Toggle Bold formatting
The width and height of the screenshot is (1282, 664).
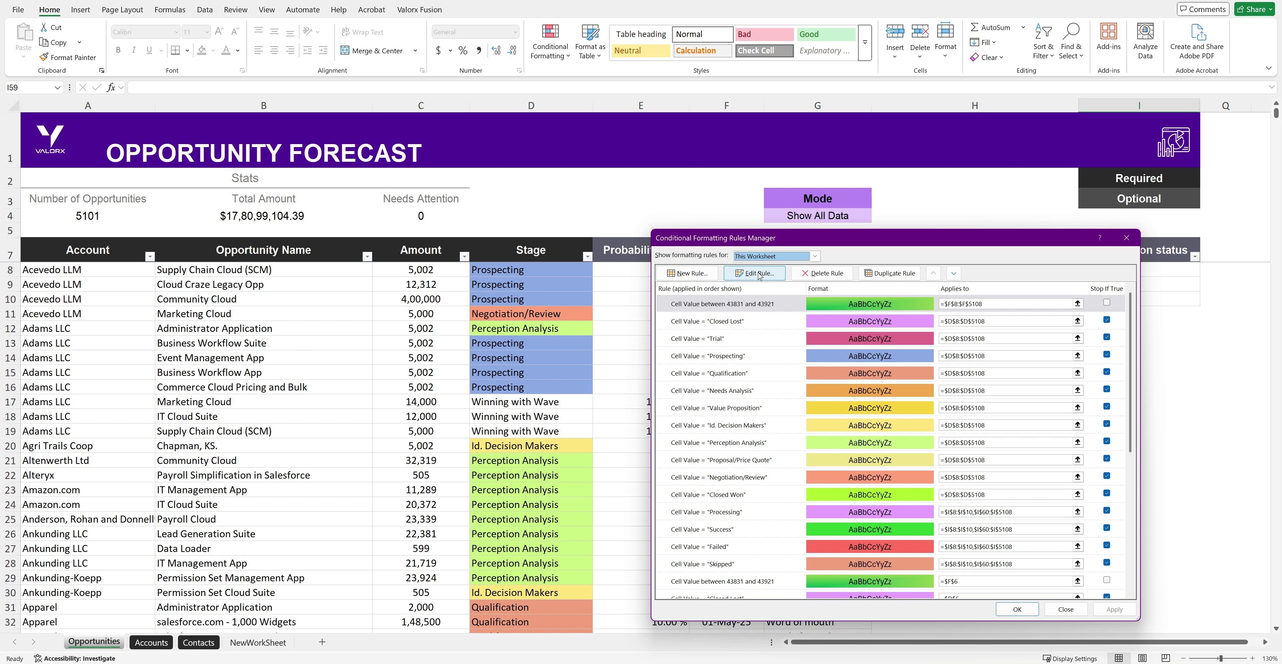click(x=118, y=50)
